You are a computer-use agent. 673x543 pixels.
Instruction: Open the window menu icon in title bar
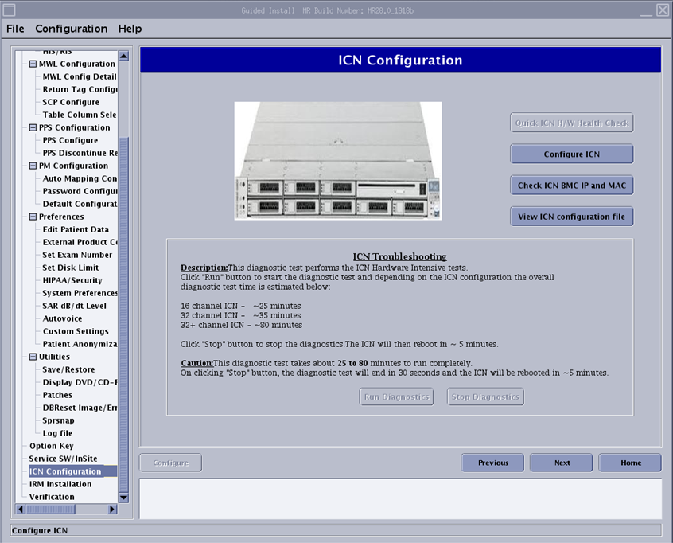pyautogui.click(x=10, y=10)
